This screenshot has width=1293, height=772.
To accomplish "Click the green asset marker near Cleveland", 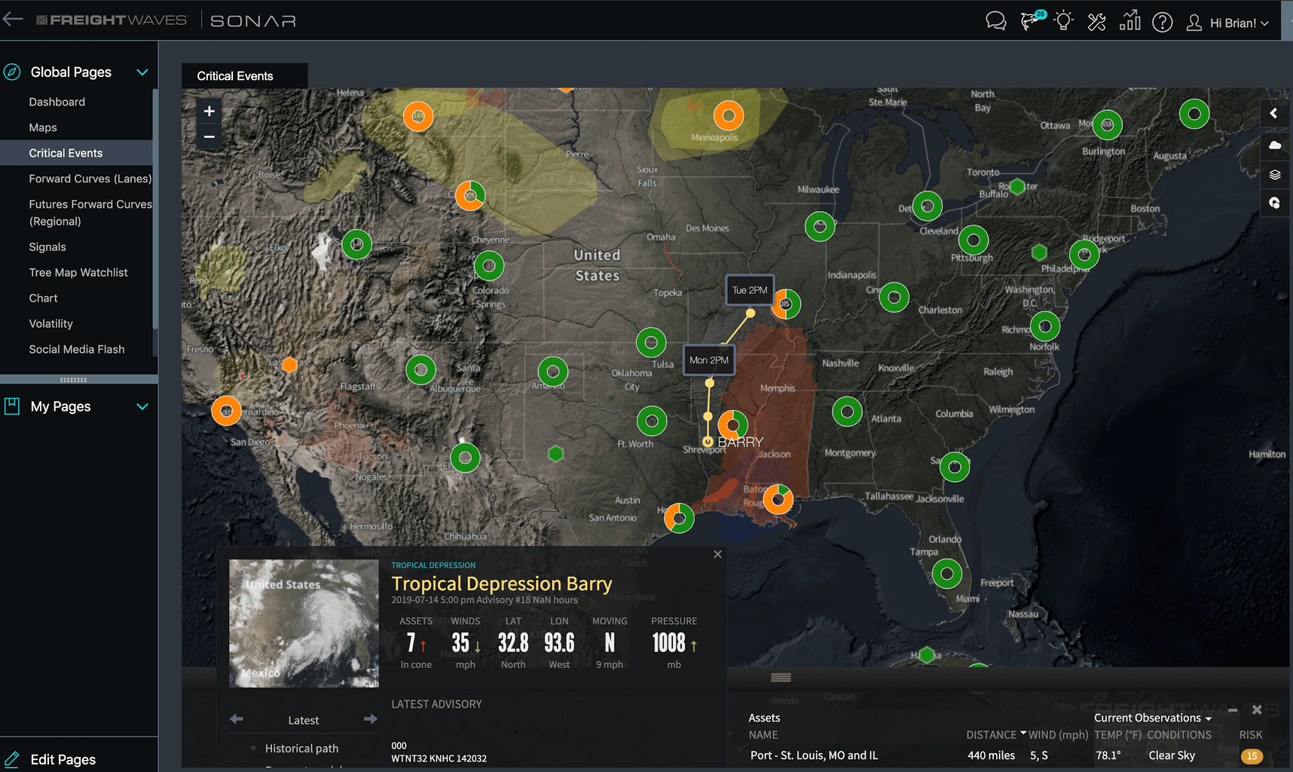I will coord(928,206).
